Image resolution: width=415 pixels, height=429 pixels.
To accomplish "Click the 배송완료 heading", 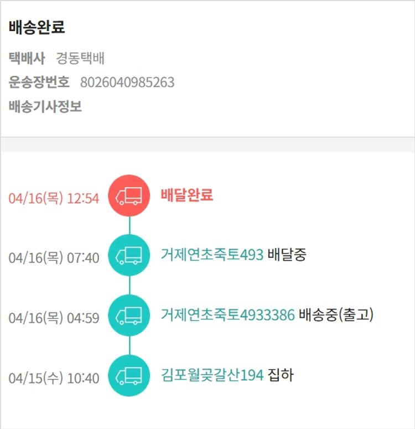I will (37, 28).
